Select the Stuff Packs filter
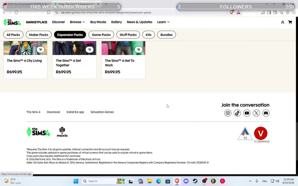Image resolution: width=298 pixels, height=186 pixels. [x=128, y=35]
